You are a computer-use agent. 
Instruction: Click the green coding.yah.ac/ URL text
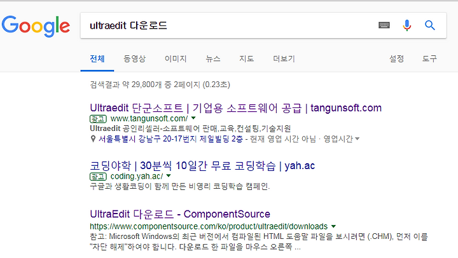(x=137, y=176)
